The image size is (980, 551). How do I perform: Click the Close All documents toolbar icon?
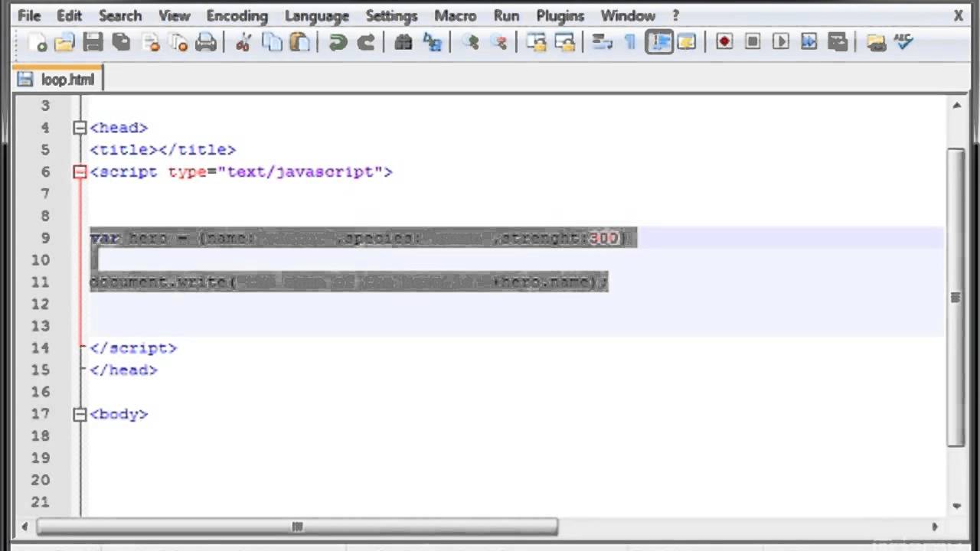point(178,42)
